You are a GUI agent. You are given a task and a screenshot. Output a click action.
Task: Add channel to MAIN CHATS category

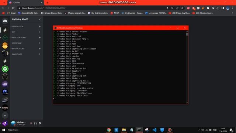[39, 54]
